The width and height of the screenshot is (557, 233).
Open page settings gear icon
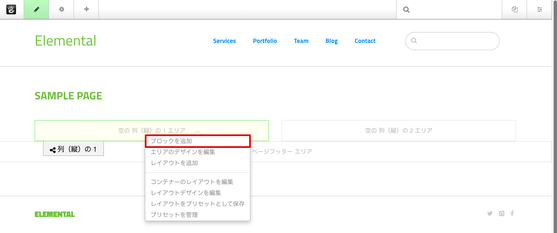click(61, 9)
